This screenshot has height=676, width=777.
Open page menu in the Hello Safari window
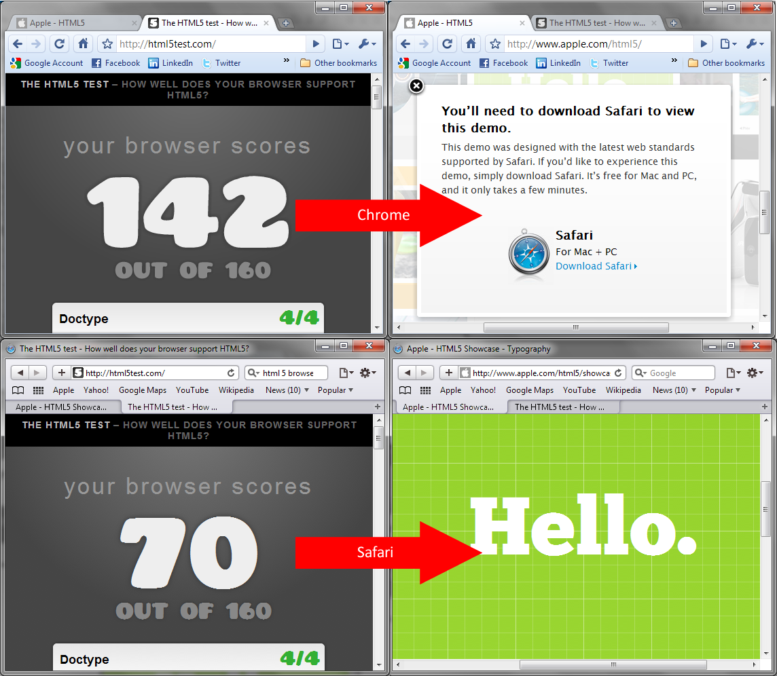tap(733, 373)
